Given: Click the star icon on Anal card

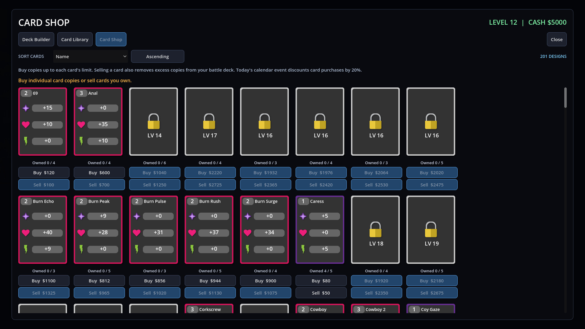Looking at the screenshot, I should [x=81, y=108].
